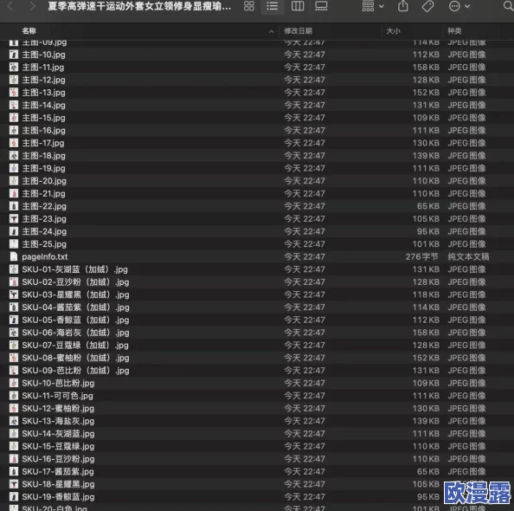Open the more actions ellipsis menu

pos(459,6)
